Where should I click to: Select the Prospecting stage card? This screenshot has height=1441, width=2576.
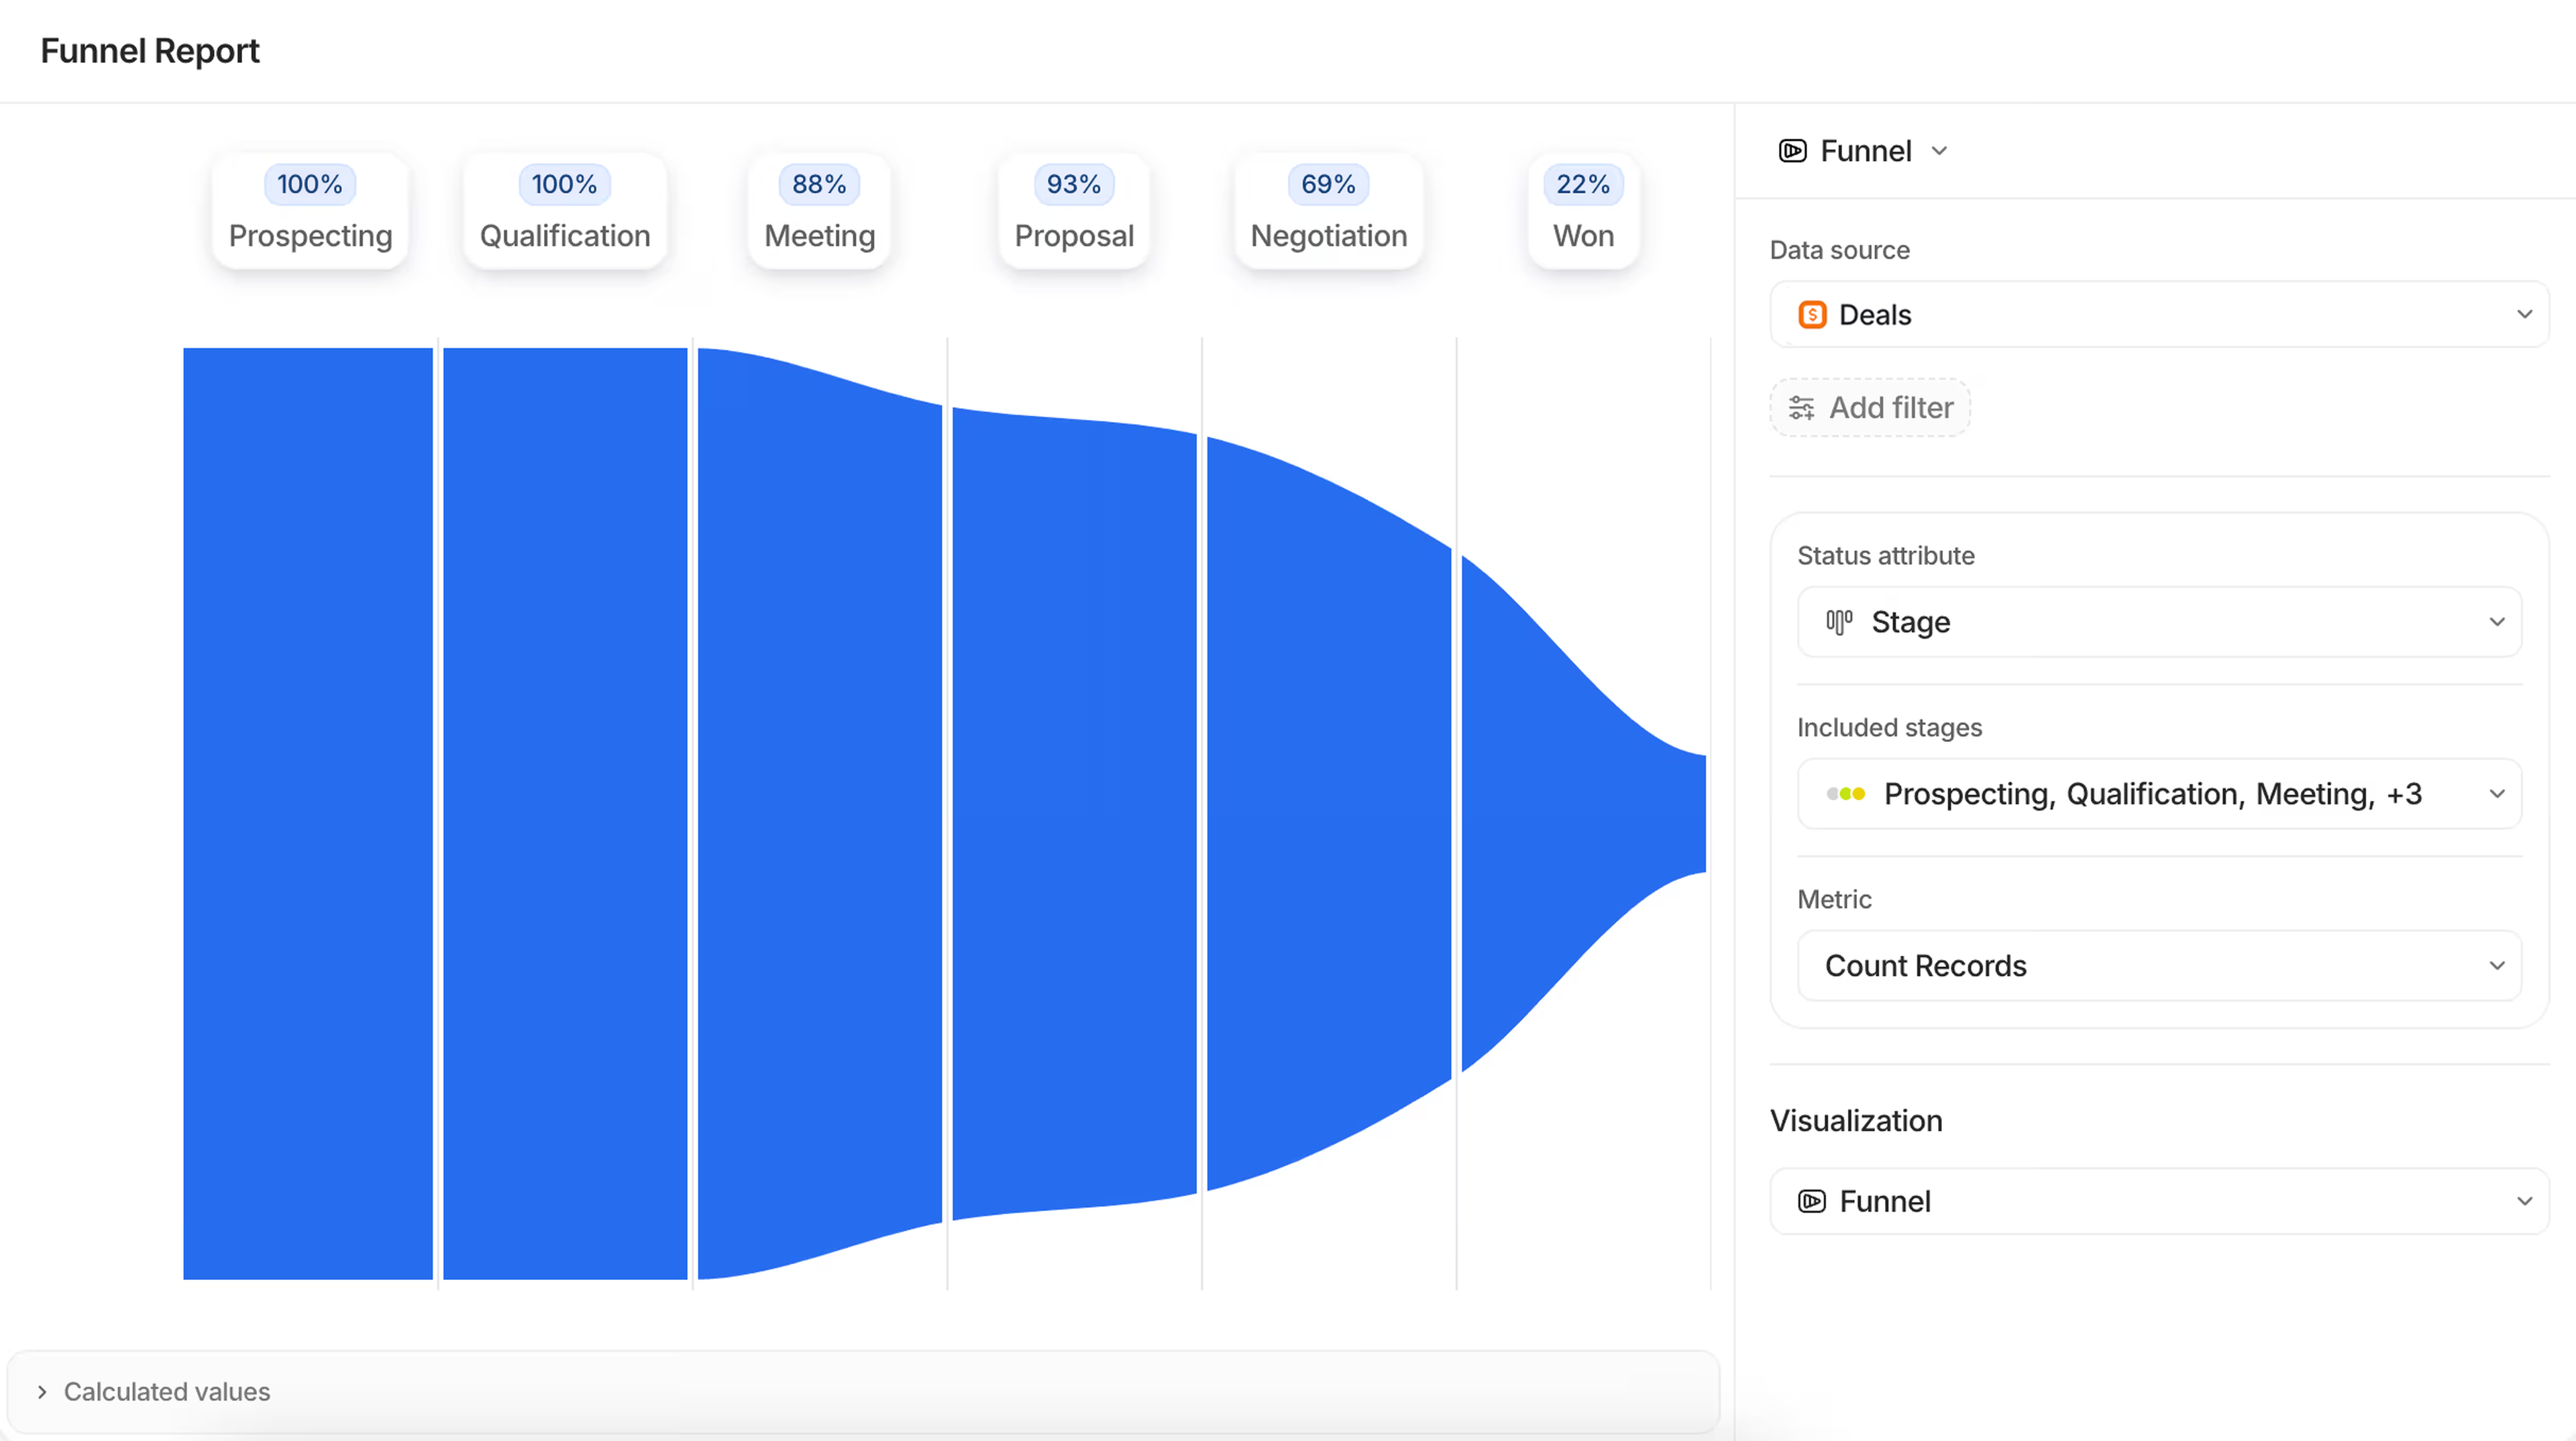click(310, 211)
